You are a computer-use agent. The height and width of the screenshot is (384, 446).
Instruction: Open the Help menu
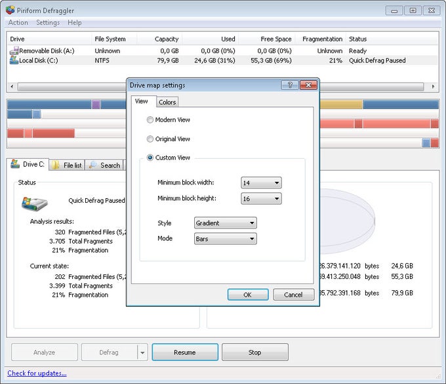75,22
